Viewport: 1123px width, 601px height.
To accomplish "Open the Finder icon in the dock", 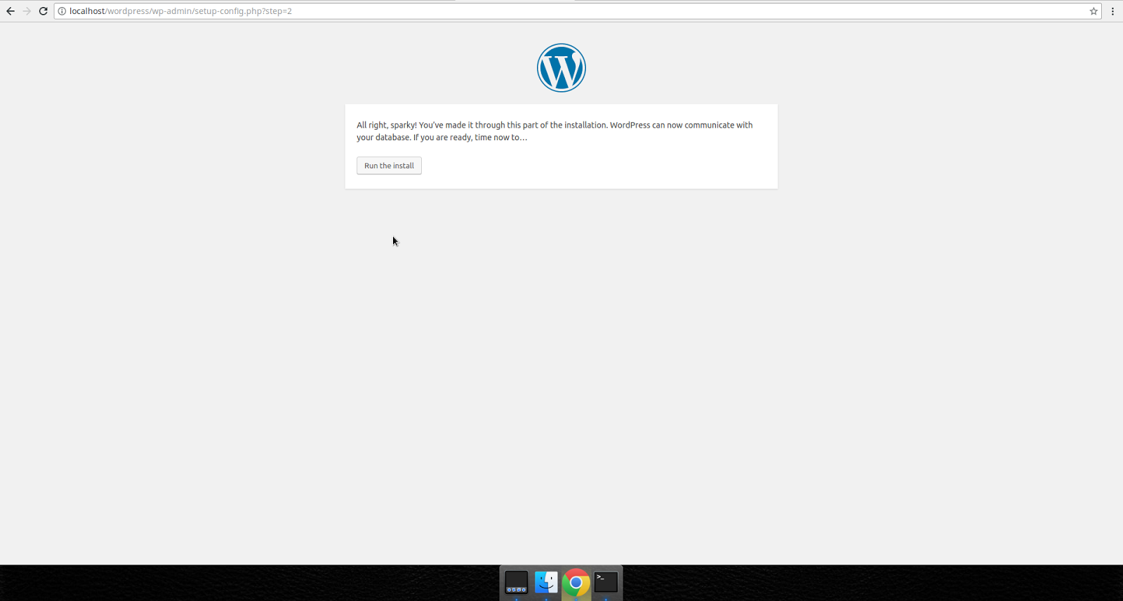I will pos(546,582).
